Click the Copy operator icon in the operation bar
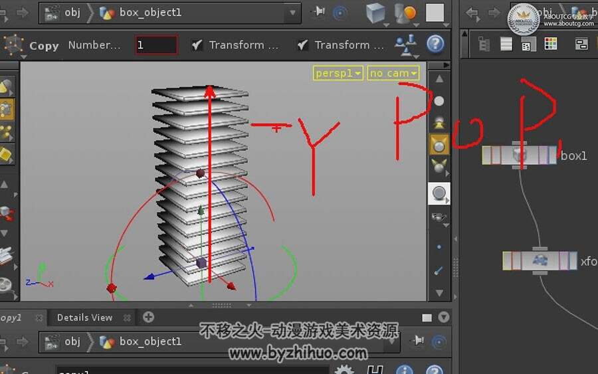Viewport: 598px width, 374px height. 14,45
